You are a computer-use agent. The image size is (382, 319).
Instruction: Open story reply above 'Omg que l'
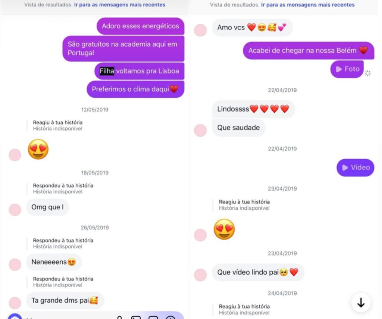pos(63,188)
